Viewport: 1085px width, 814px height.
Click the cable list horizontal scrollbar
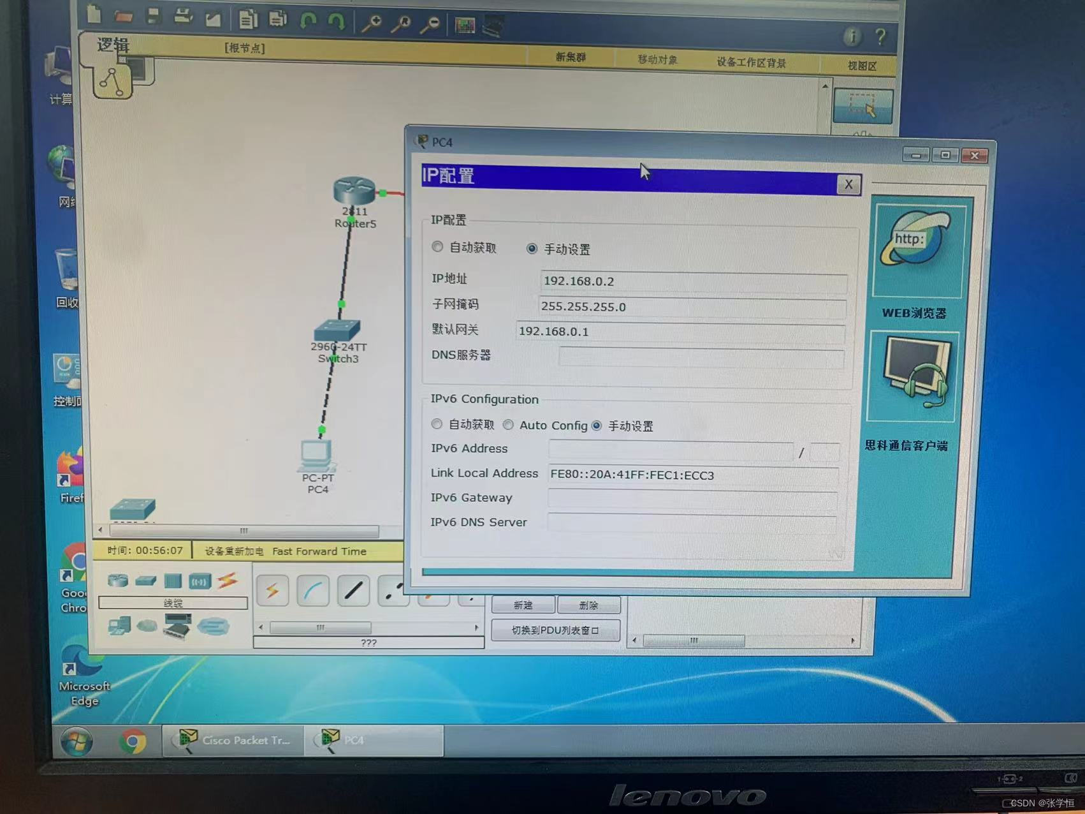[x=369, y=628]
